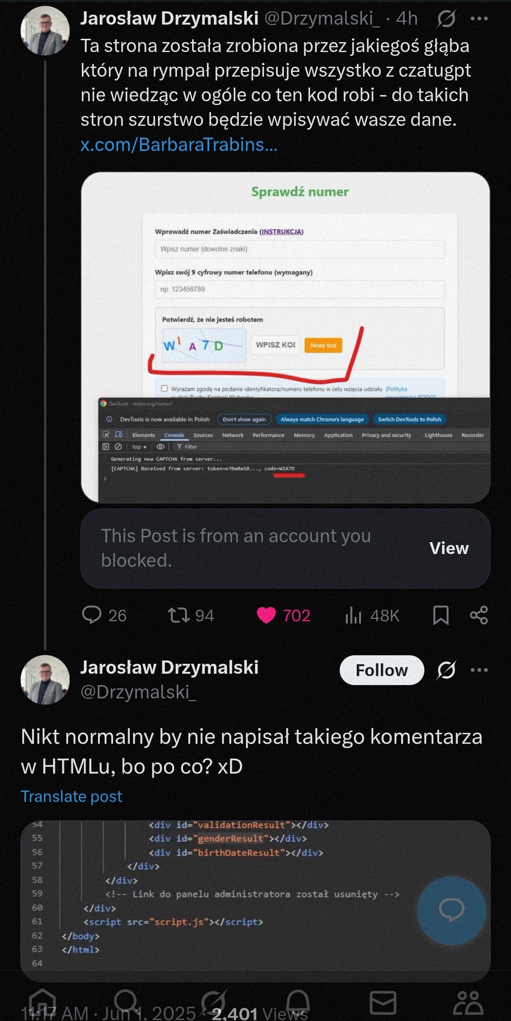This screenshot has width=511, height=1021.
Task: Tap the share icon
Action: coord(479,615)
